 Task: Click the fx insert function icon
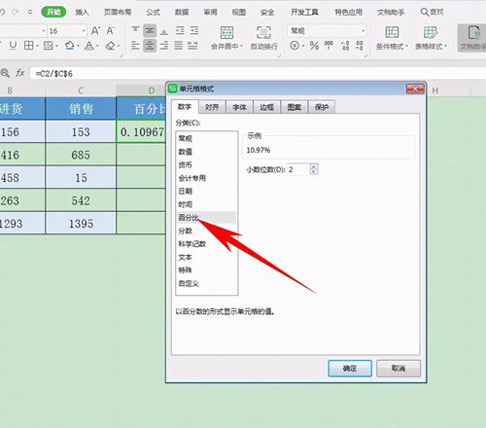(20, 73)
